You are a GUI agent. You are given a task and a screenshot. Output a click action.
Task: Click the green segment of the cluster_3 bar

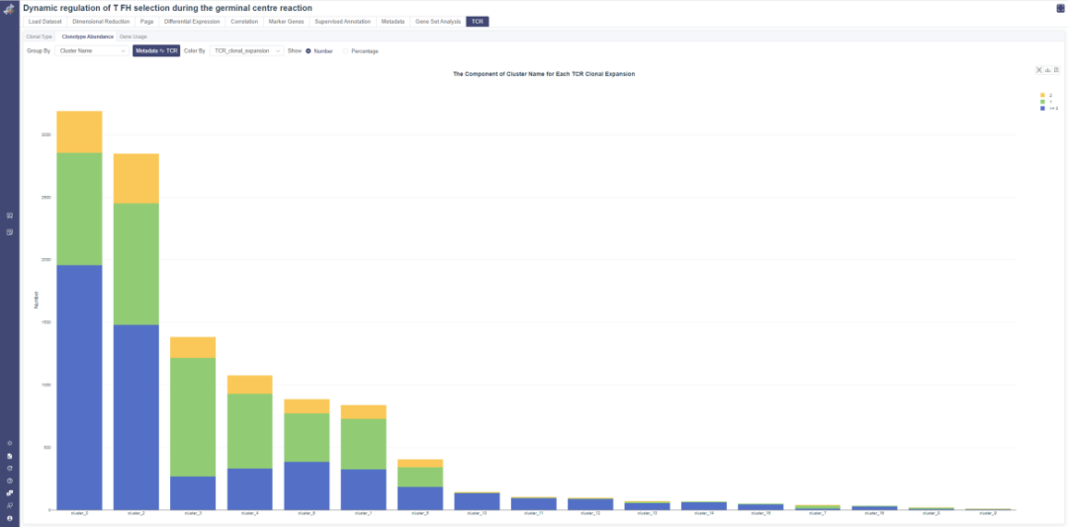click(193, 417)
